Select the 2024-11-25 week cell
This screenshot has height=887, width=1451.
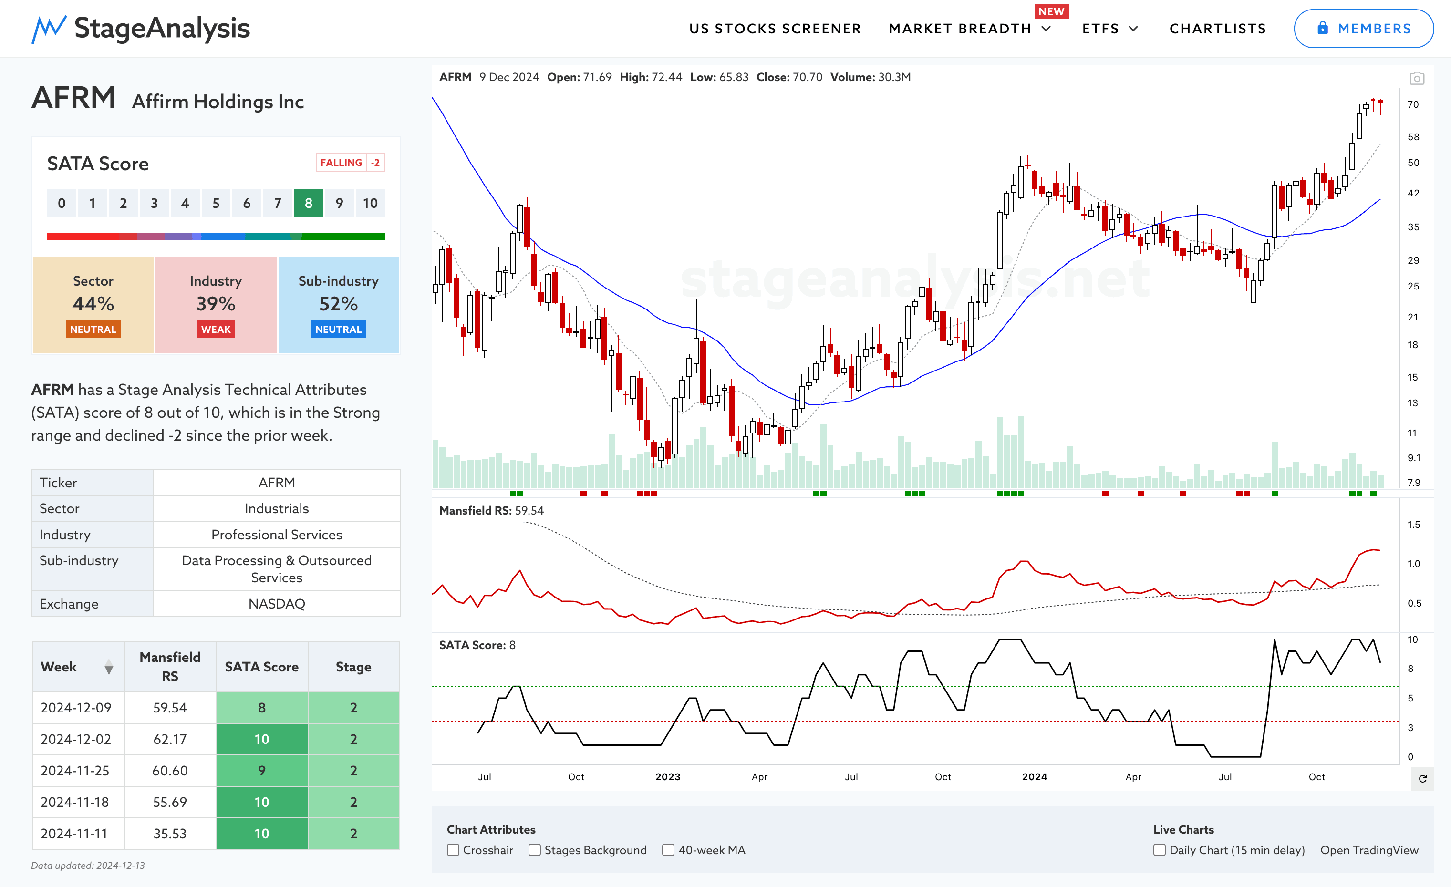78,771
